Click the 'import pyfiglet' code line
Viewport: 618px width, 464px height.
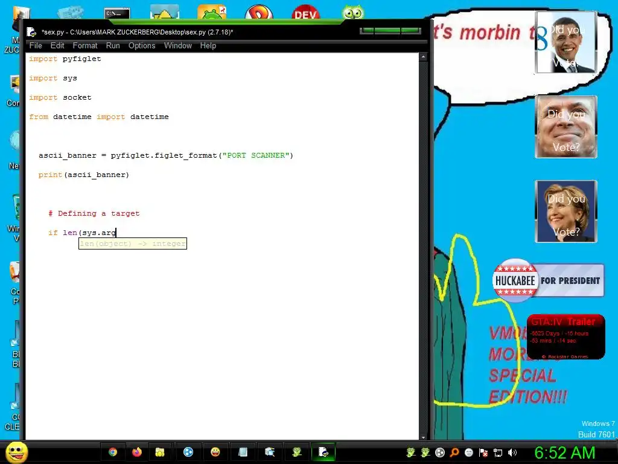coord(65,59)
